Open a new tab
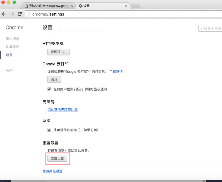Image resolution: width=222 pixels, height=182 pixels. (x=135, y=6)
